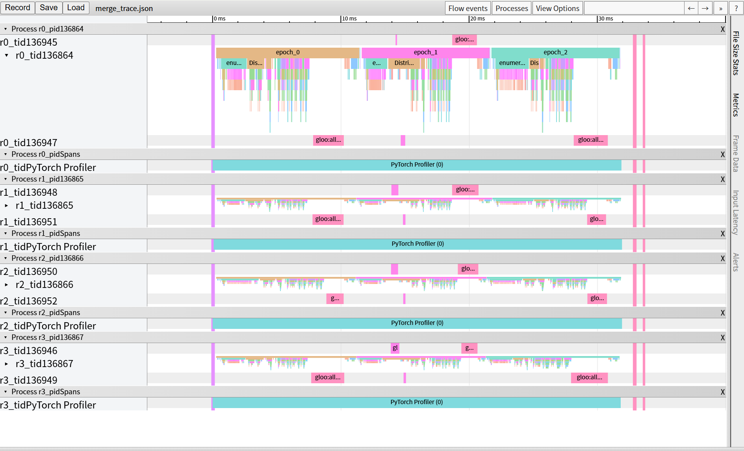Close Process r0_pidSpans with X
The height and width of the screenshot is (451, 744).
pyautogui.click(x=722, y=154)
